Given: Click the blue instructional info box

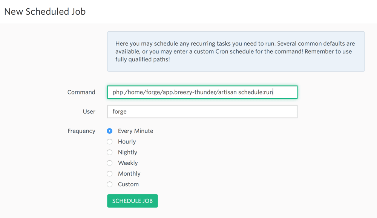Looking at the screenshot, I should point(236,51).
